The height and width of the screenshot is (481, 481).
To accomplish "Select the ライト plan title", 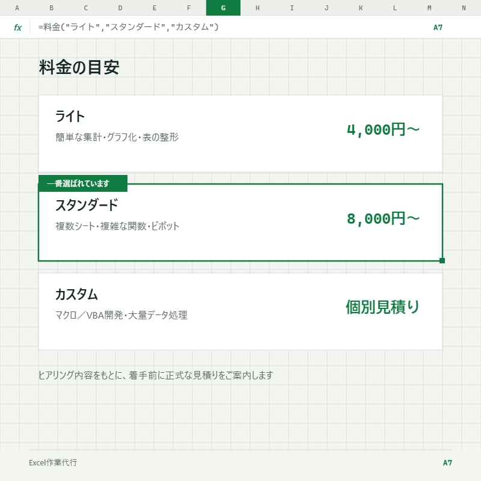I will click(70, 116).
